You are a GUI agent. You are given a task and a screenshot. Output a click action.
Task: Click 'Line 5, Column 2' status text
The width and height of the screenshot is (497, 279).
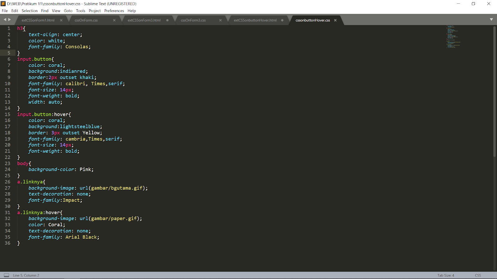pyautogui.click(x=26, y=275)
